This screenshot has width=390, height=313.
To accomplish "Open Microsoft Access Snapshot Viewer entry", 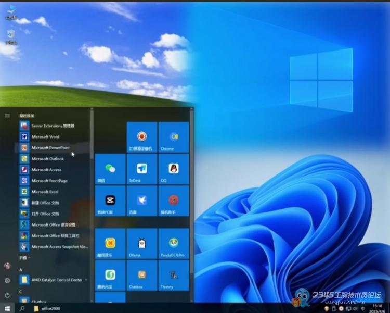I will pos(54,247).
